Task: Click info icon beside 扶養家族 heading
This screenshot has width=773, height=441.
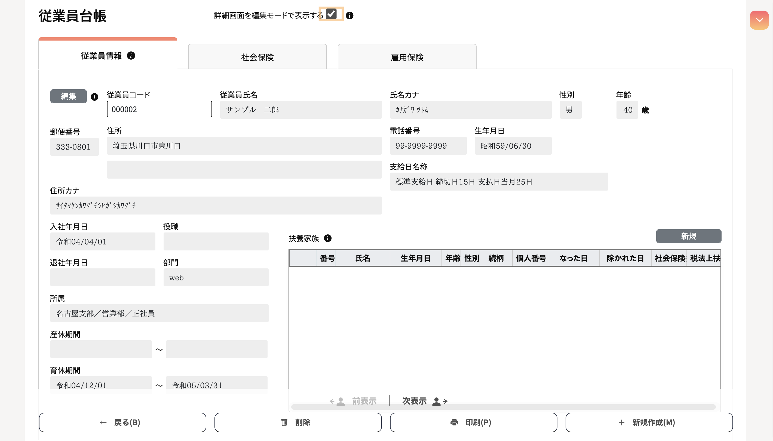Action: [328, 238]
